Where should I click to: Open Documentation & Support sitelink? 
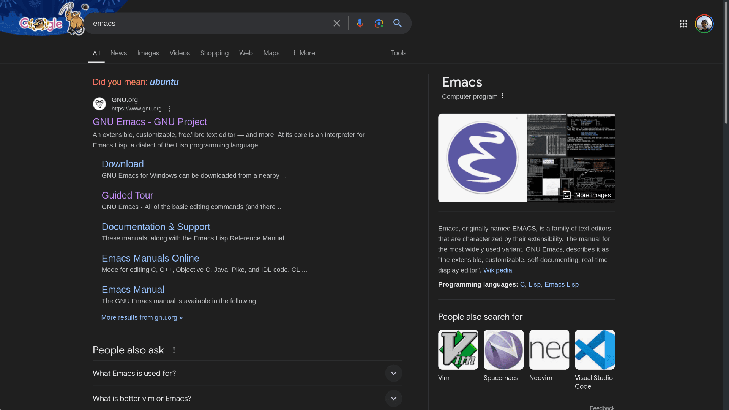(156, 227)
